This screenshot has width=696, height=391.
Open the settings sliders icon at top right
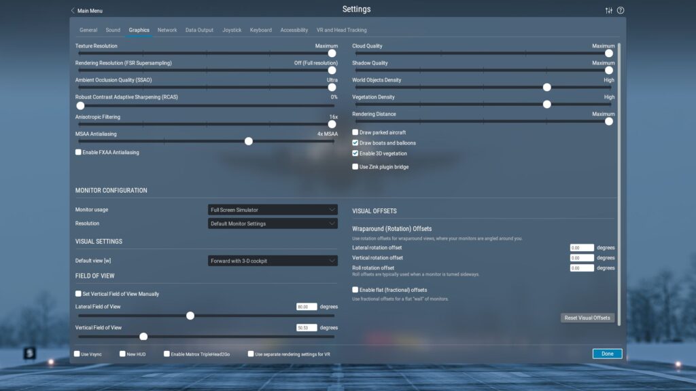pos(608,10)
